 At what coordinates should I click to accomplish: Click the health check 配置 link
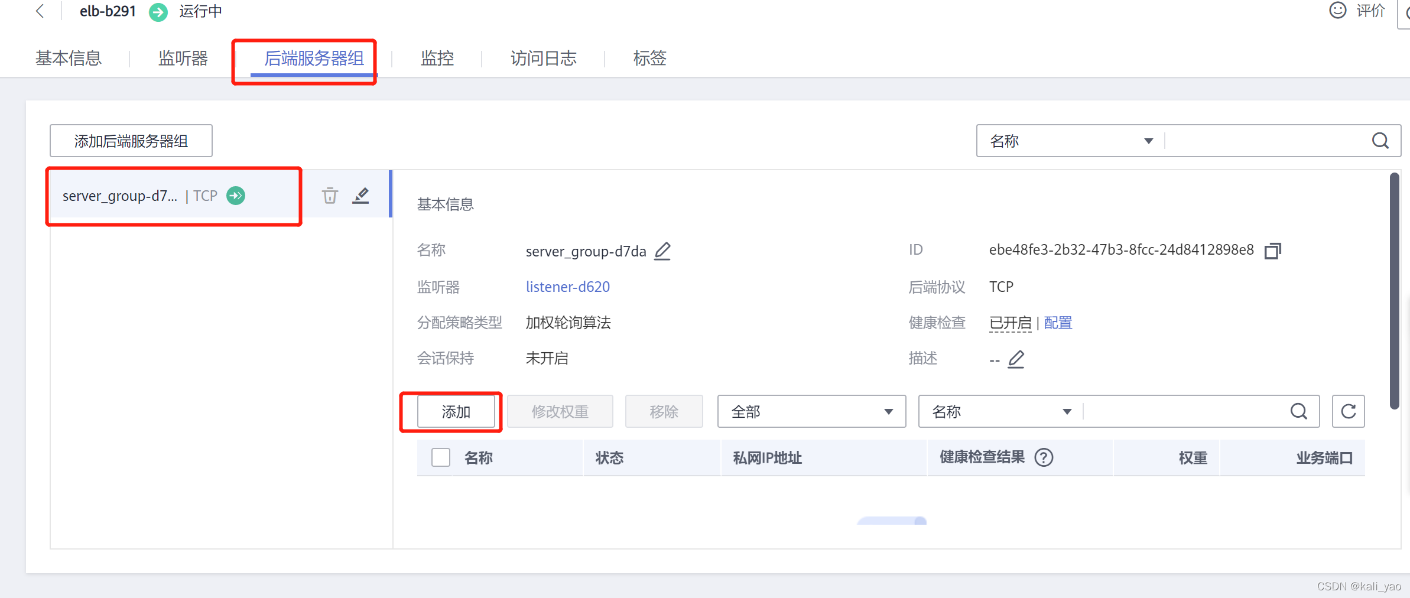tap(1058, 323)
